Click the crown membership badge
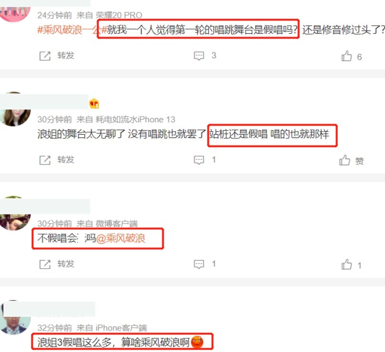385x352 pixels. 94,104
